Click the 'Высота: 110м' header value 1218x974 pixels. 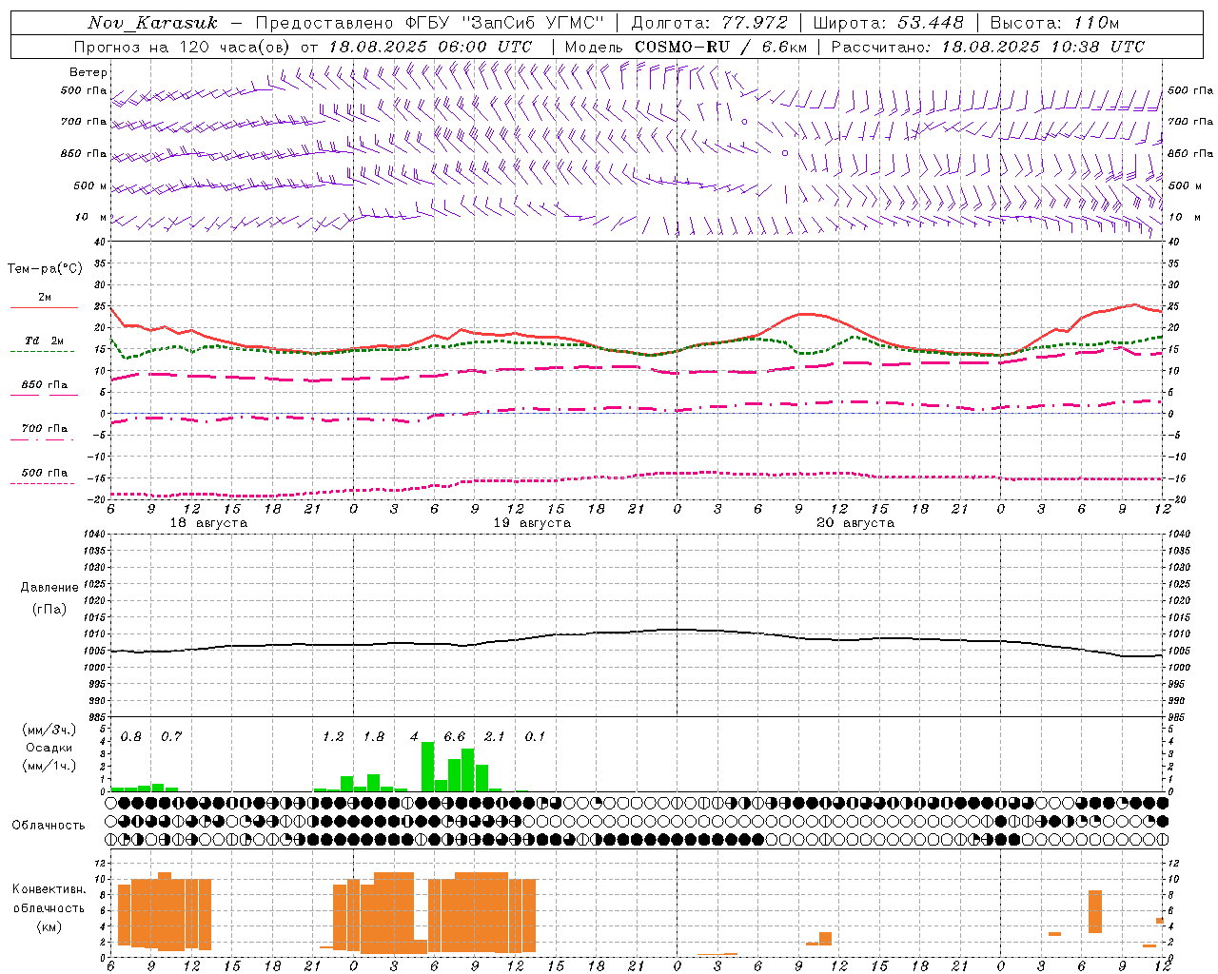pos(1054,23)
